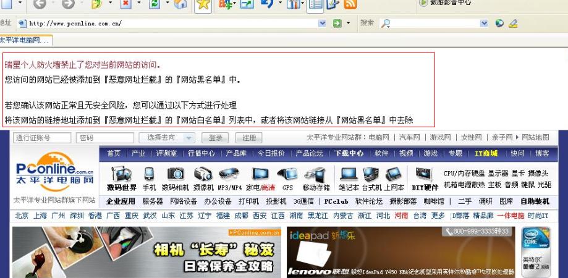Click the 注册 register button

coord(248,138)
